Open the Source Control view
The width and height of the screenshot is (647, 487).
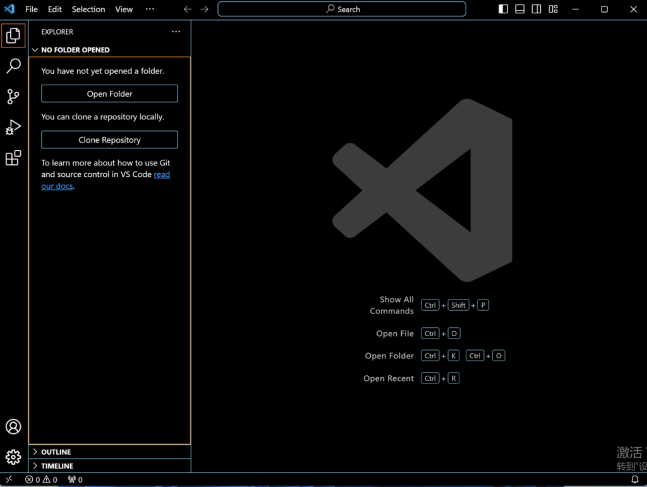13,97
